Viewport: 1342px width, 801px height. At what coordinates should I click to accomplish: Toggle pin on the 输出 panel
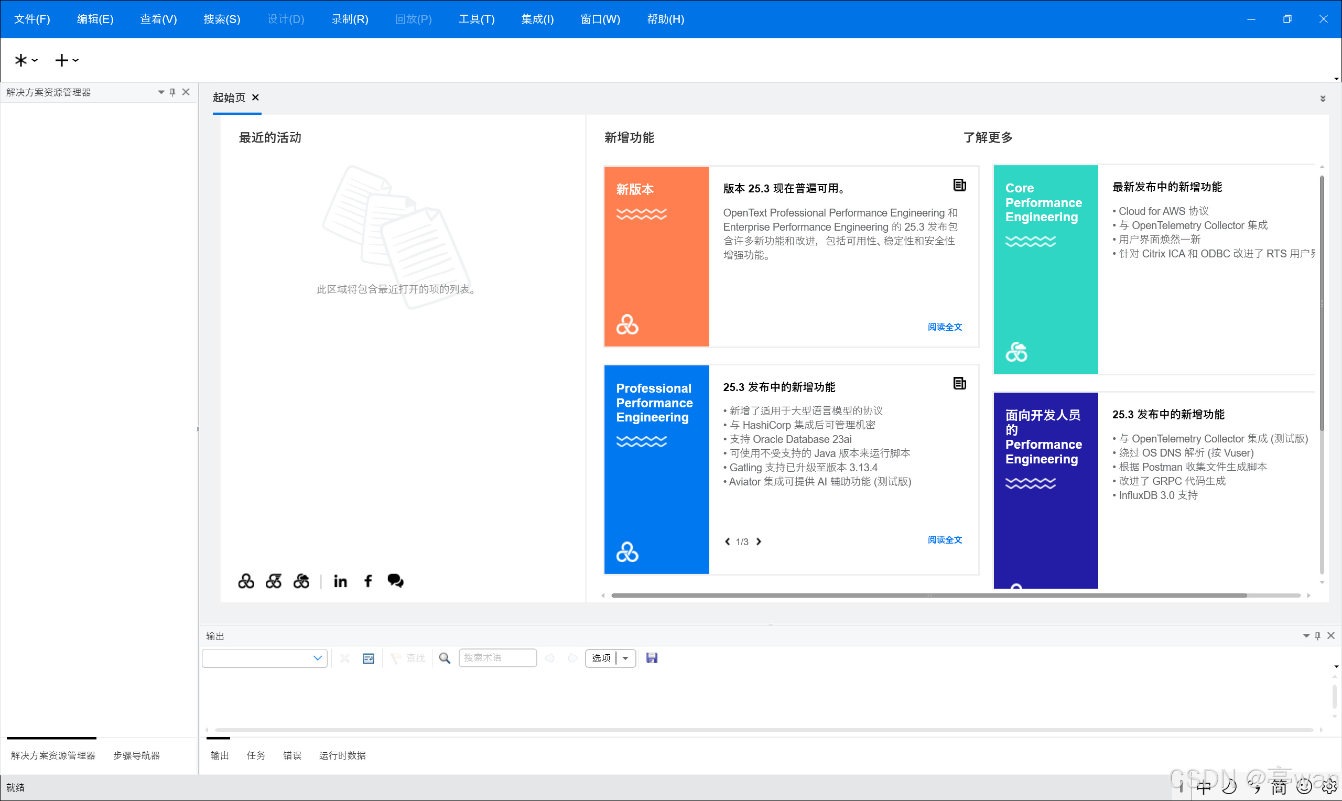click(x=1317, y=636)
